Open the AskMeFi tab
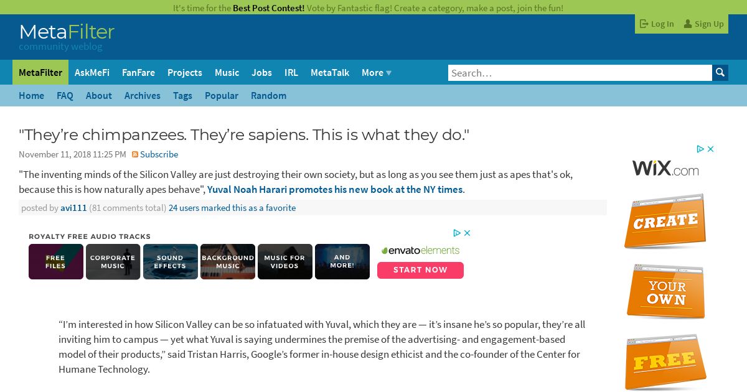The image size is (747, 392). click(92, 73)
